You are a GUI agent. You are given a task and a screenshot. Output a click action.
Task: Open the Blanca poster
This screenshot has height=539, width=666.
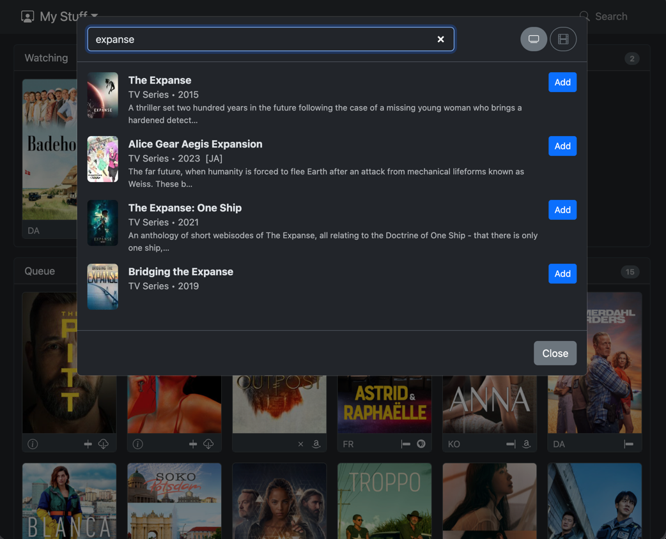coord(69,501)
